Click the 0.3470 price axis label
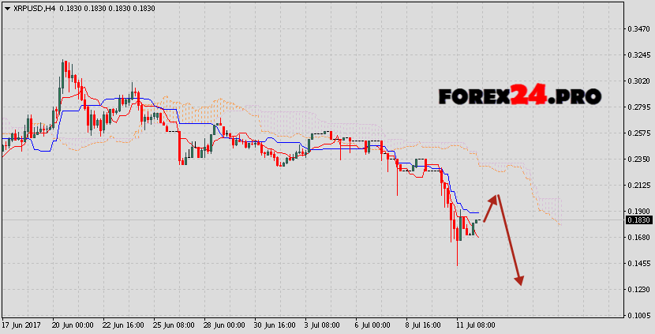The image size is (655, 334). tap(637, 29)
